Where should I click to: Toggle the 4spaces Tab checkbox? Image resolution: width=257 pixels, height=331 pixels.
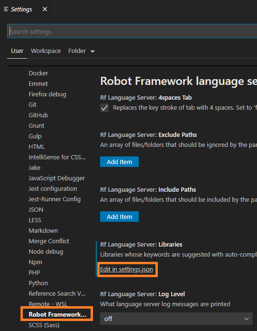tap(104, 108)
